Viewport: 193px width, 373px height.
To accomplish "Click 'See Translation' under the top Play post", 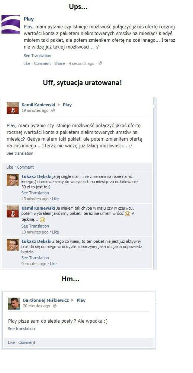I will 37,56.
